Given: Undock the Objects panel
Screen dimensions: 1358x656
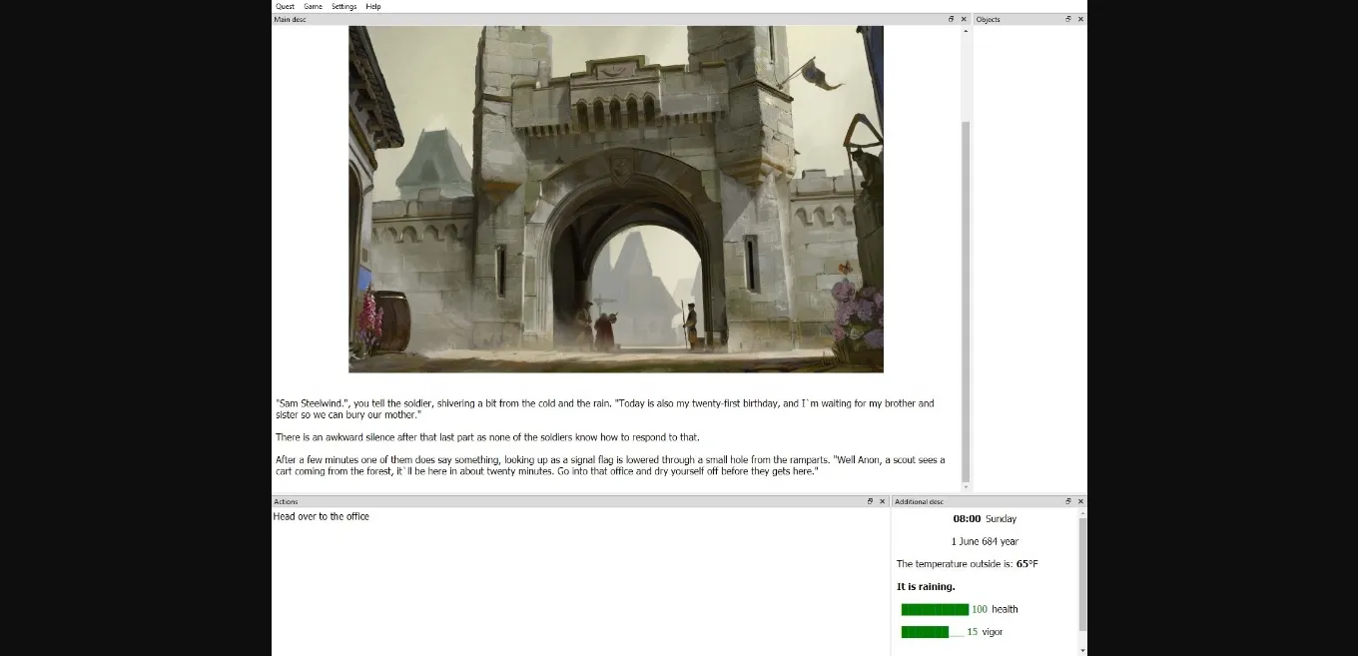Looking at the screenshot, I should point(1068,19).
